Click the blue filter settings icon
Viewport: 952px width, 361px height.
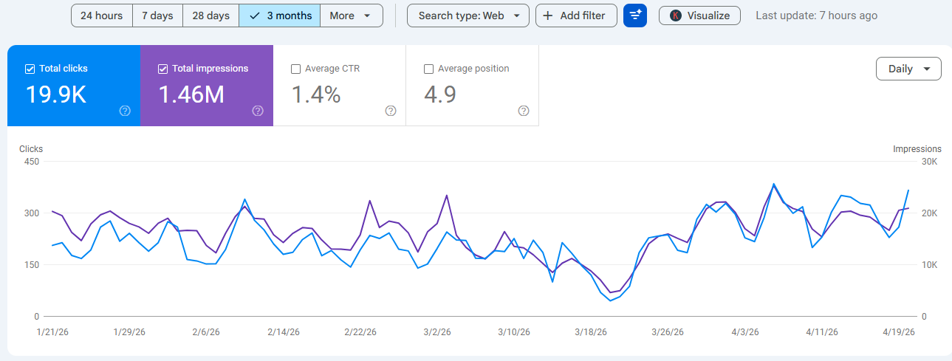(635, 16)
